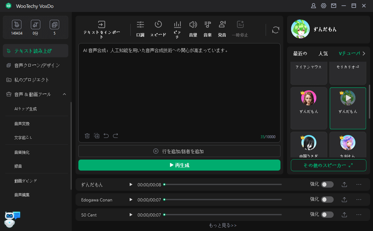Viewport: 373px width, 231px height.
Task: Click the green 再生成 button
Action: coord(179,165)
